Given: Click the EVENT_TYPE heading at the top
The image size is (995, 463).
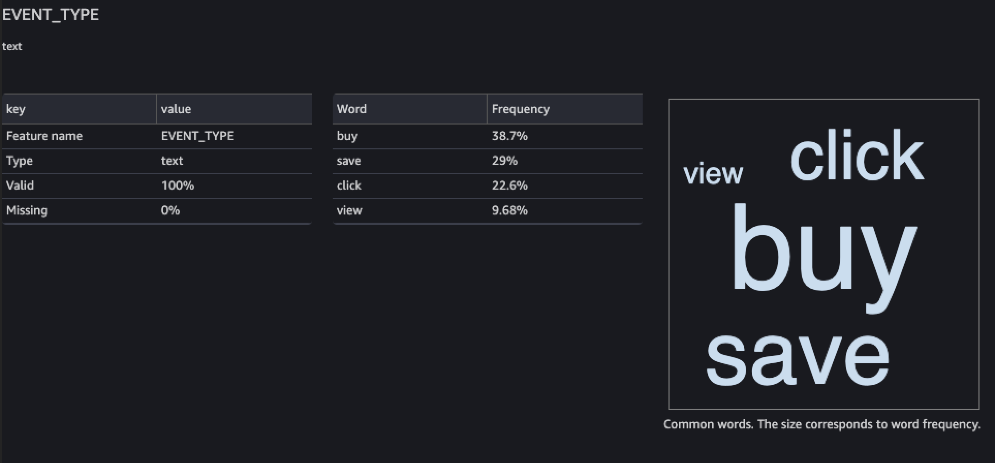Looking at the screenshot, I should [51, 14].
